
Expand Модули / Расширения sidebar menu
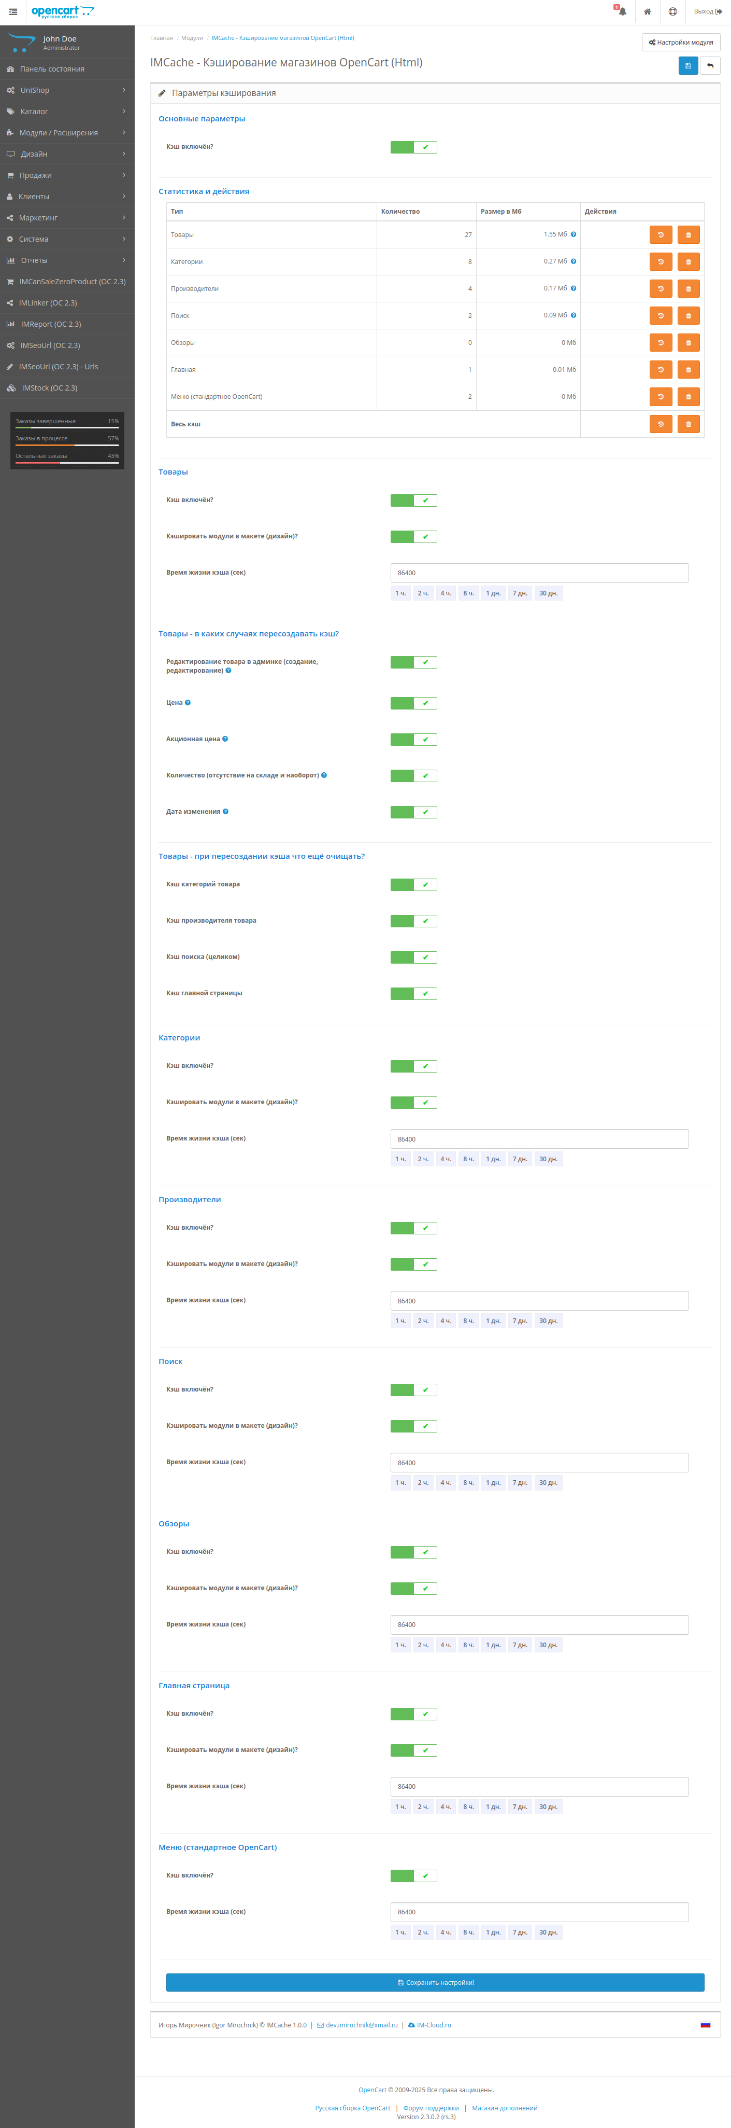coord(67,133)
